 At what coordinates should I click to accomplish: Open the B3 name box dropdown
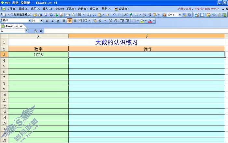(x=26, y=31)
